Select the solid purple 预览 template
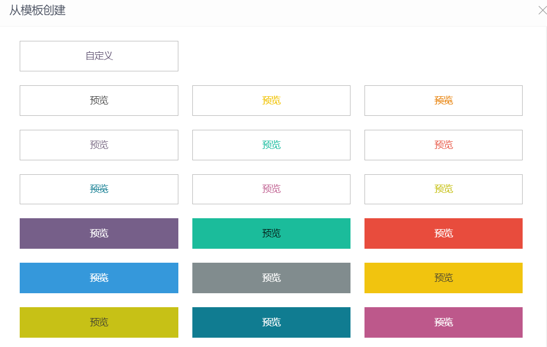 click(x=99, y=233)
